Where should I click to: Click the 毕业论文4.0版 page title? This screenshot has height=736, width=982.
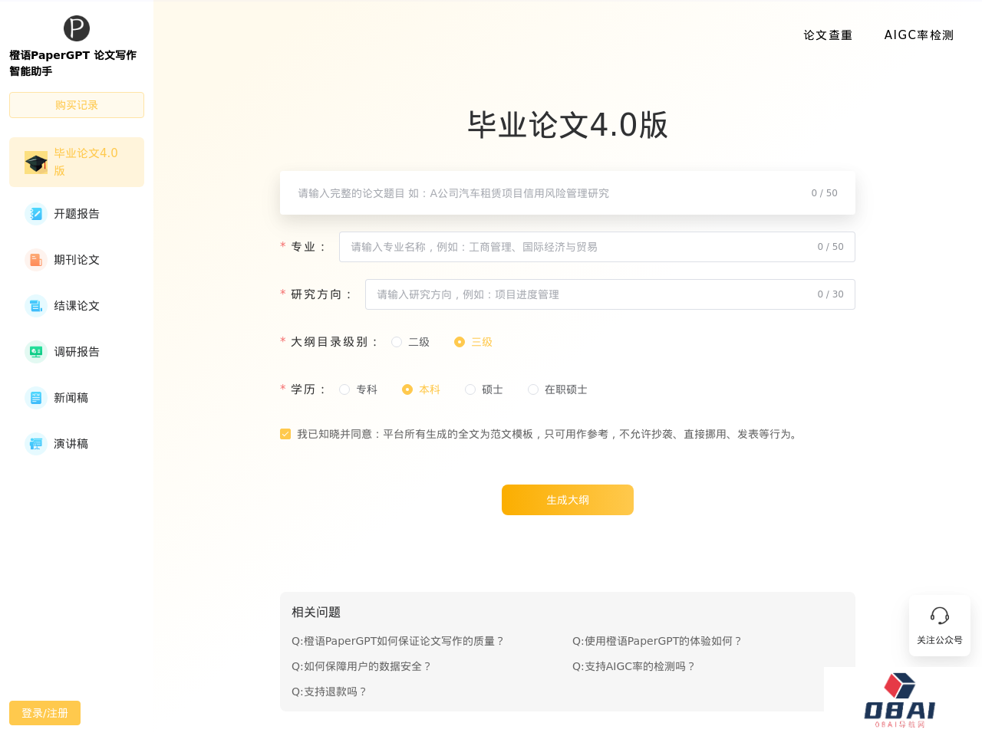coord(568,125)
